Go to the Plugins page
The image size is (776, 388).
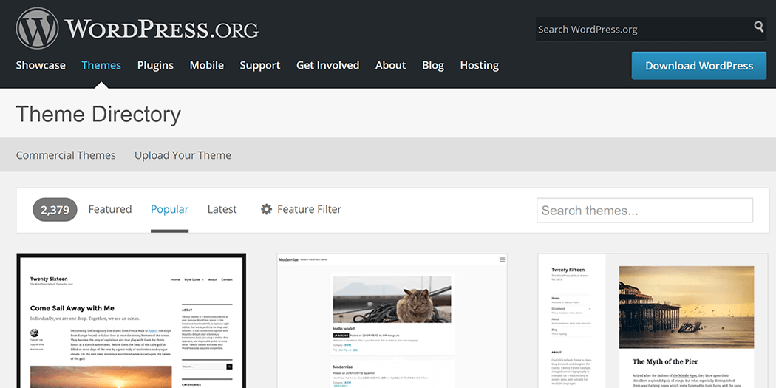(155, 65)
